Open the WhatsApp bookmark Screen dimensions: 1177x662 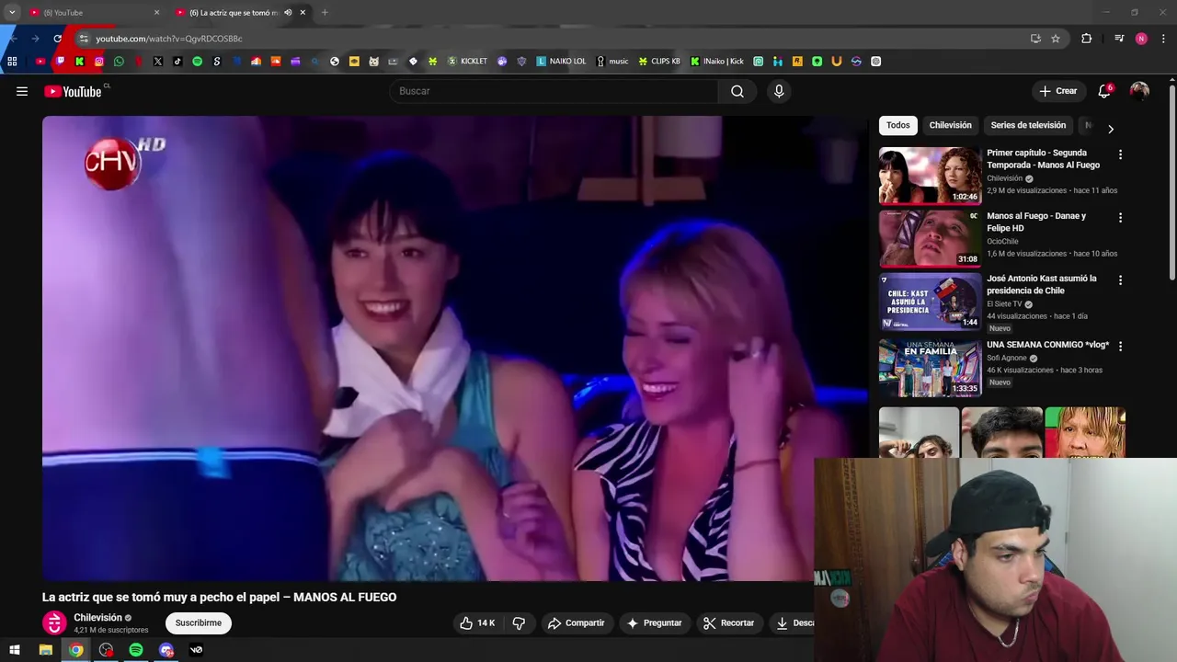coord(119,62)
